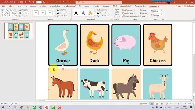The image size is (195, 110).
Task: Open the Edit Shape dropdown
Action: pyautogui.click(x=24, y=10)
